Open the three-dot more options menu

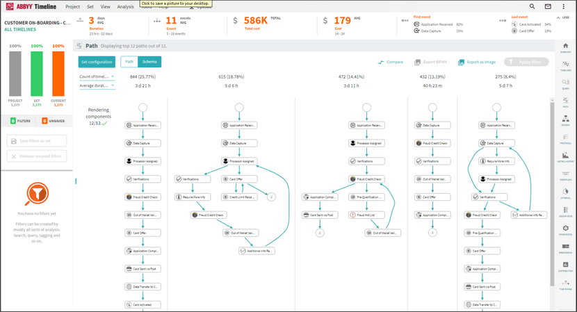click(x=563, y=7)
